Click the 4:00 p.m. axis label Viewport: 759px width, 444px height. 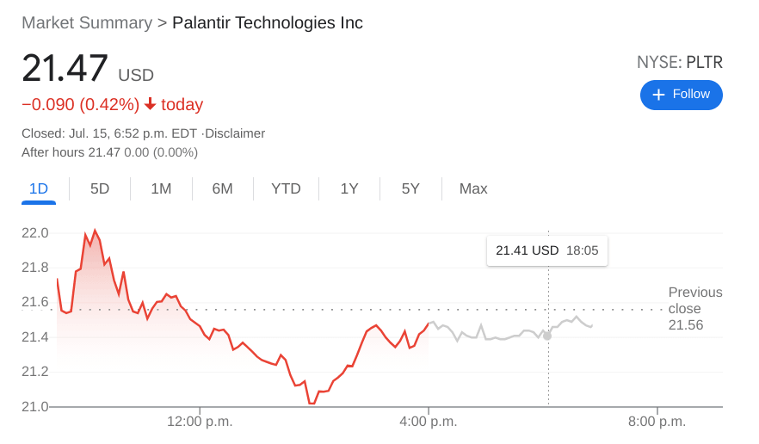429,422
